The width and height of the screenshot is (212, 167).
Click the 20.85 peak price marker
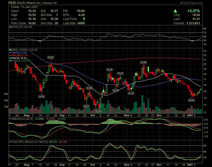point(51,57)
